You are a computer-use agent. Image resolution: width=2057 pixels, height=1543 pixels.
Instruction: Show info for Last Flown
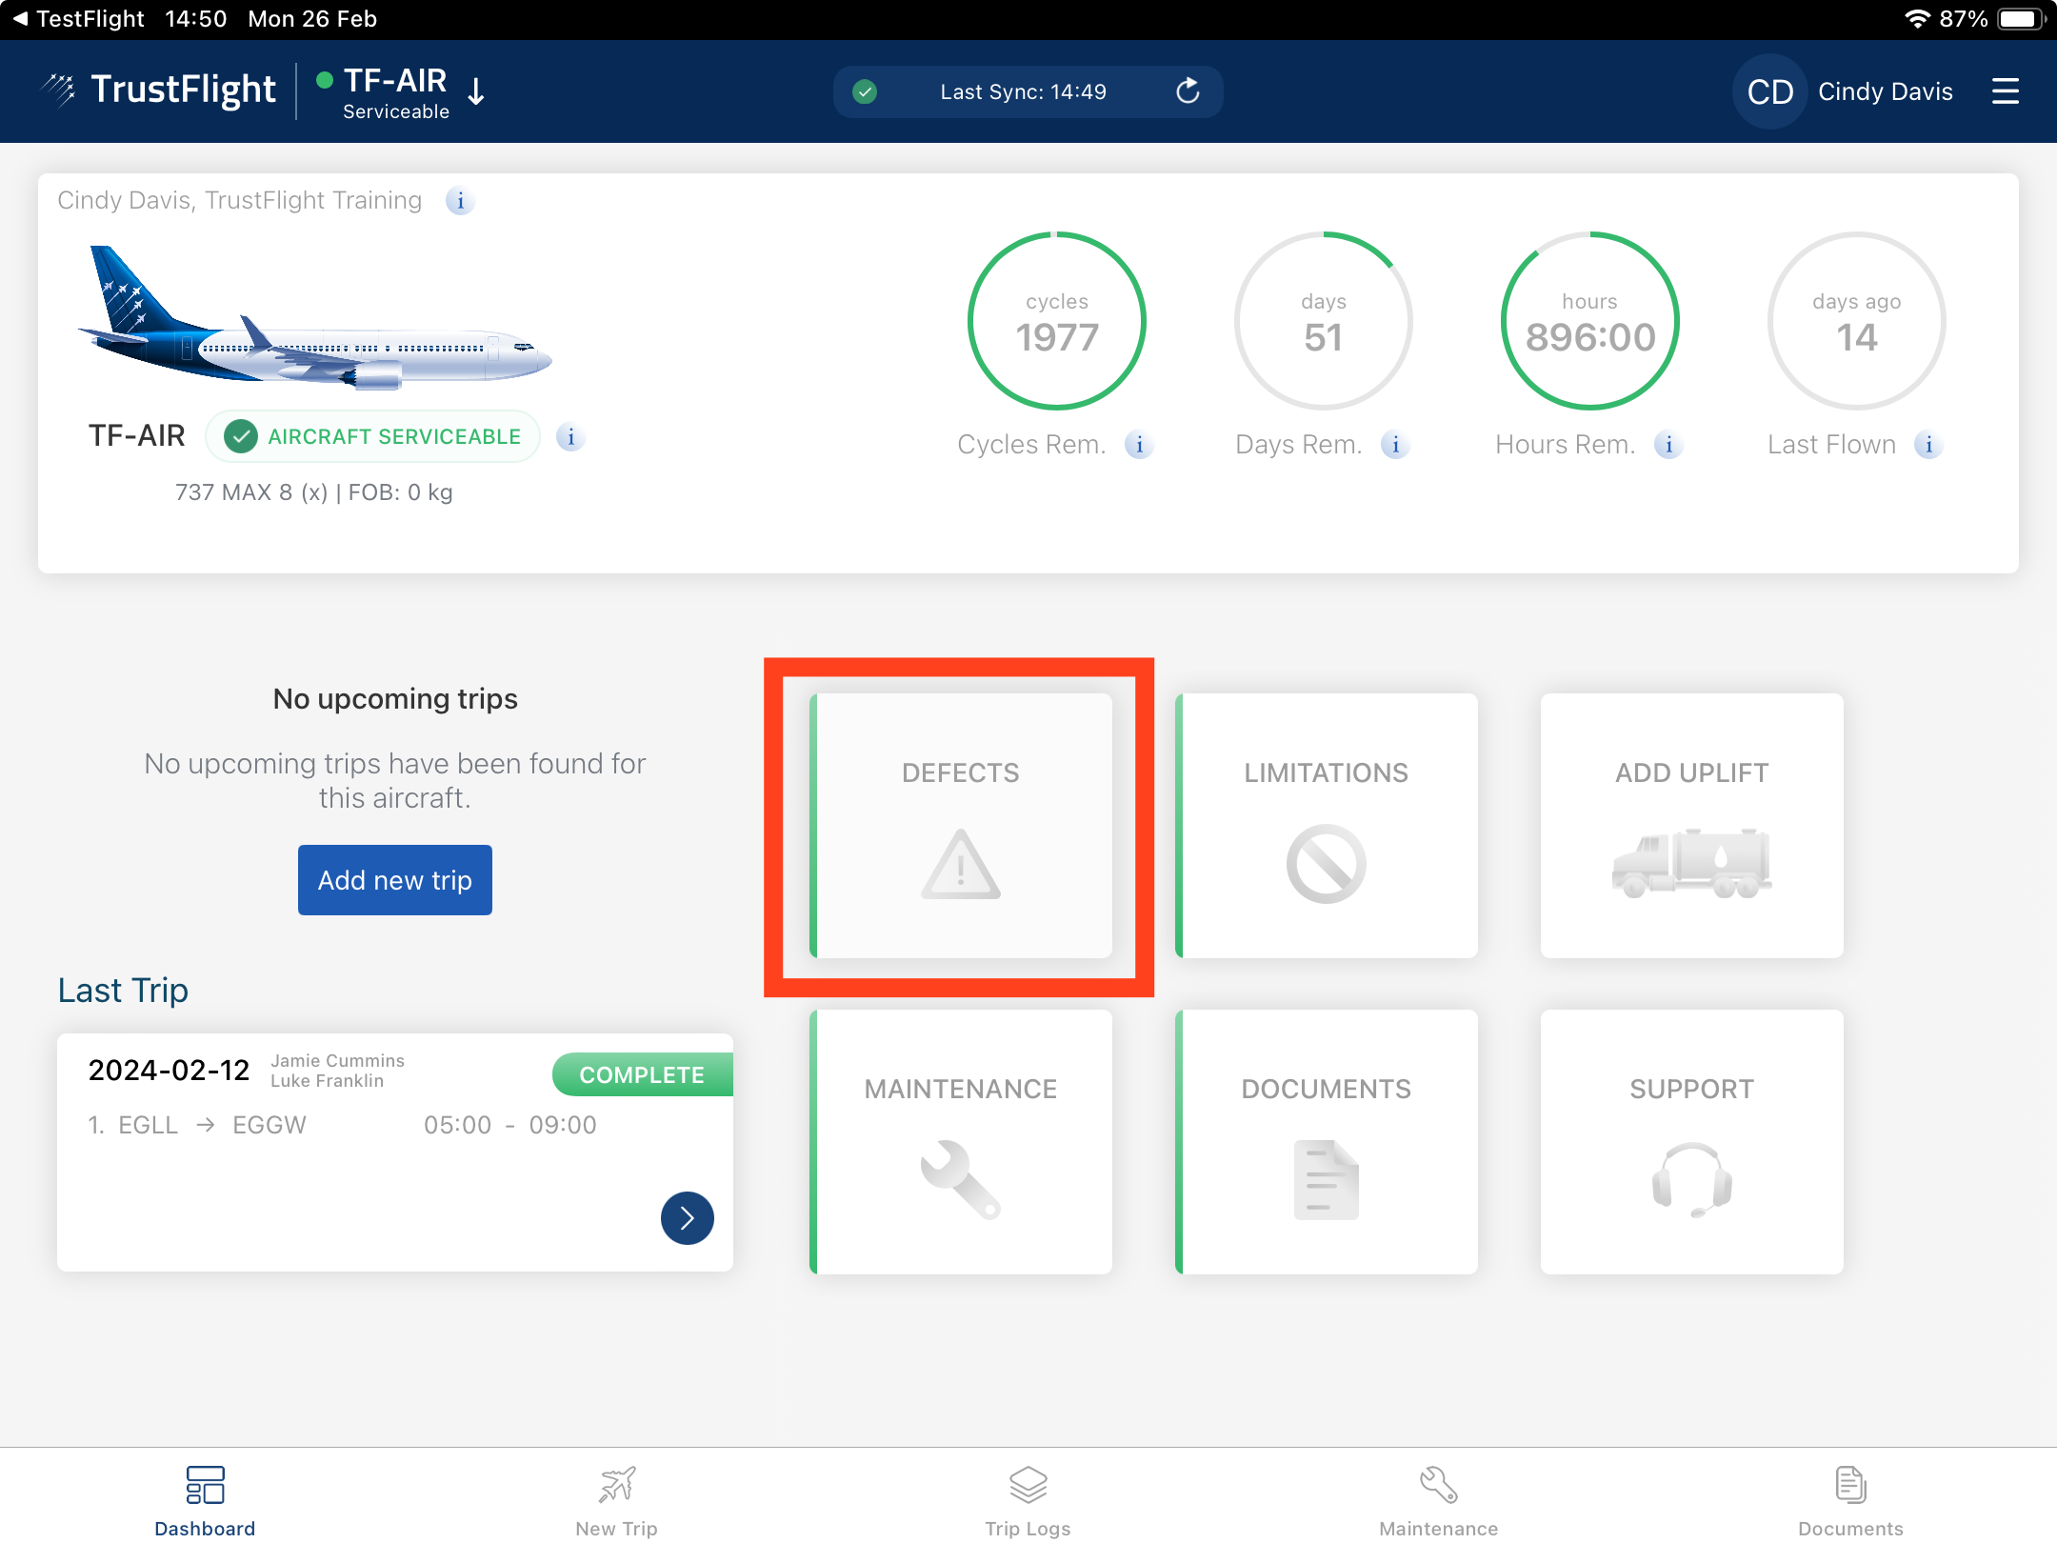(1928, 445)
